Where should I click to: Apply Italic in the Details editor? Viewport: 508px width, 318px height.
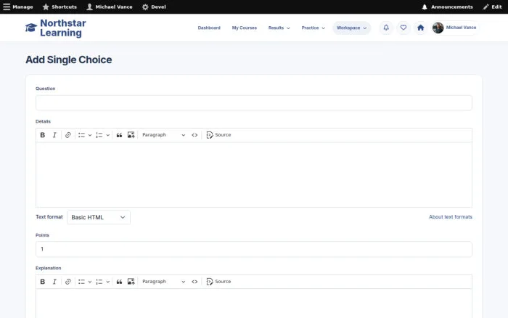[x=54, y=135]
